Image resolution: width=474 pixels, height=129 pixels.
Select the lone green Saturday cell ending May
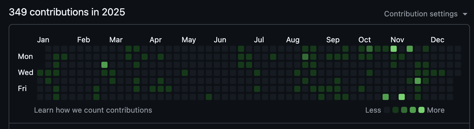(x=209, y=97)
